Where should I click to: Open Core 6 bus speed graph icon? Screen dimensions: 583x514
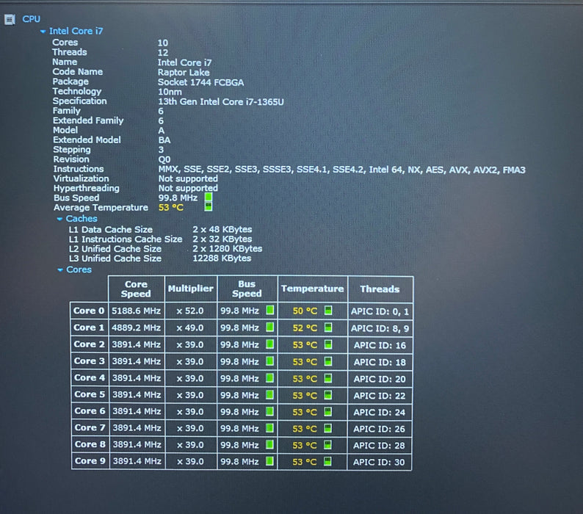pos(270,411)
